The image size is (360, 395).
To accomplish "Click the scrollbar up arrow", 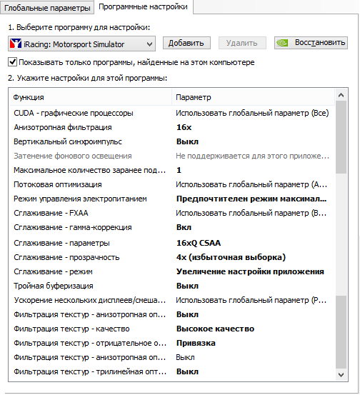I will coord(341,95).
